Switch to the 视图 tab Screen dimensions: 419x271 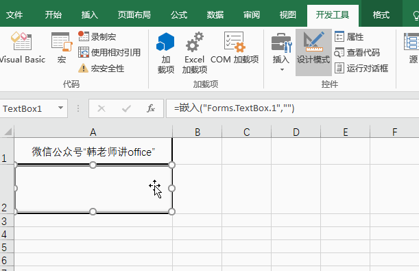288,14
